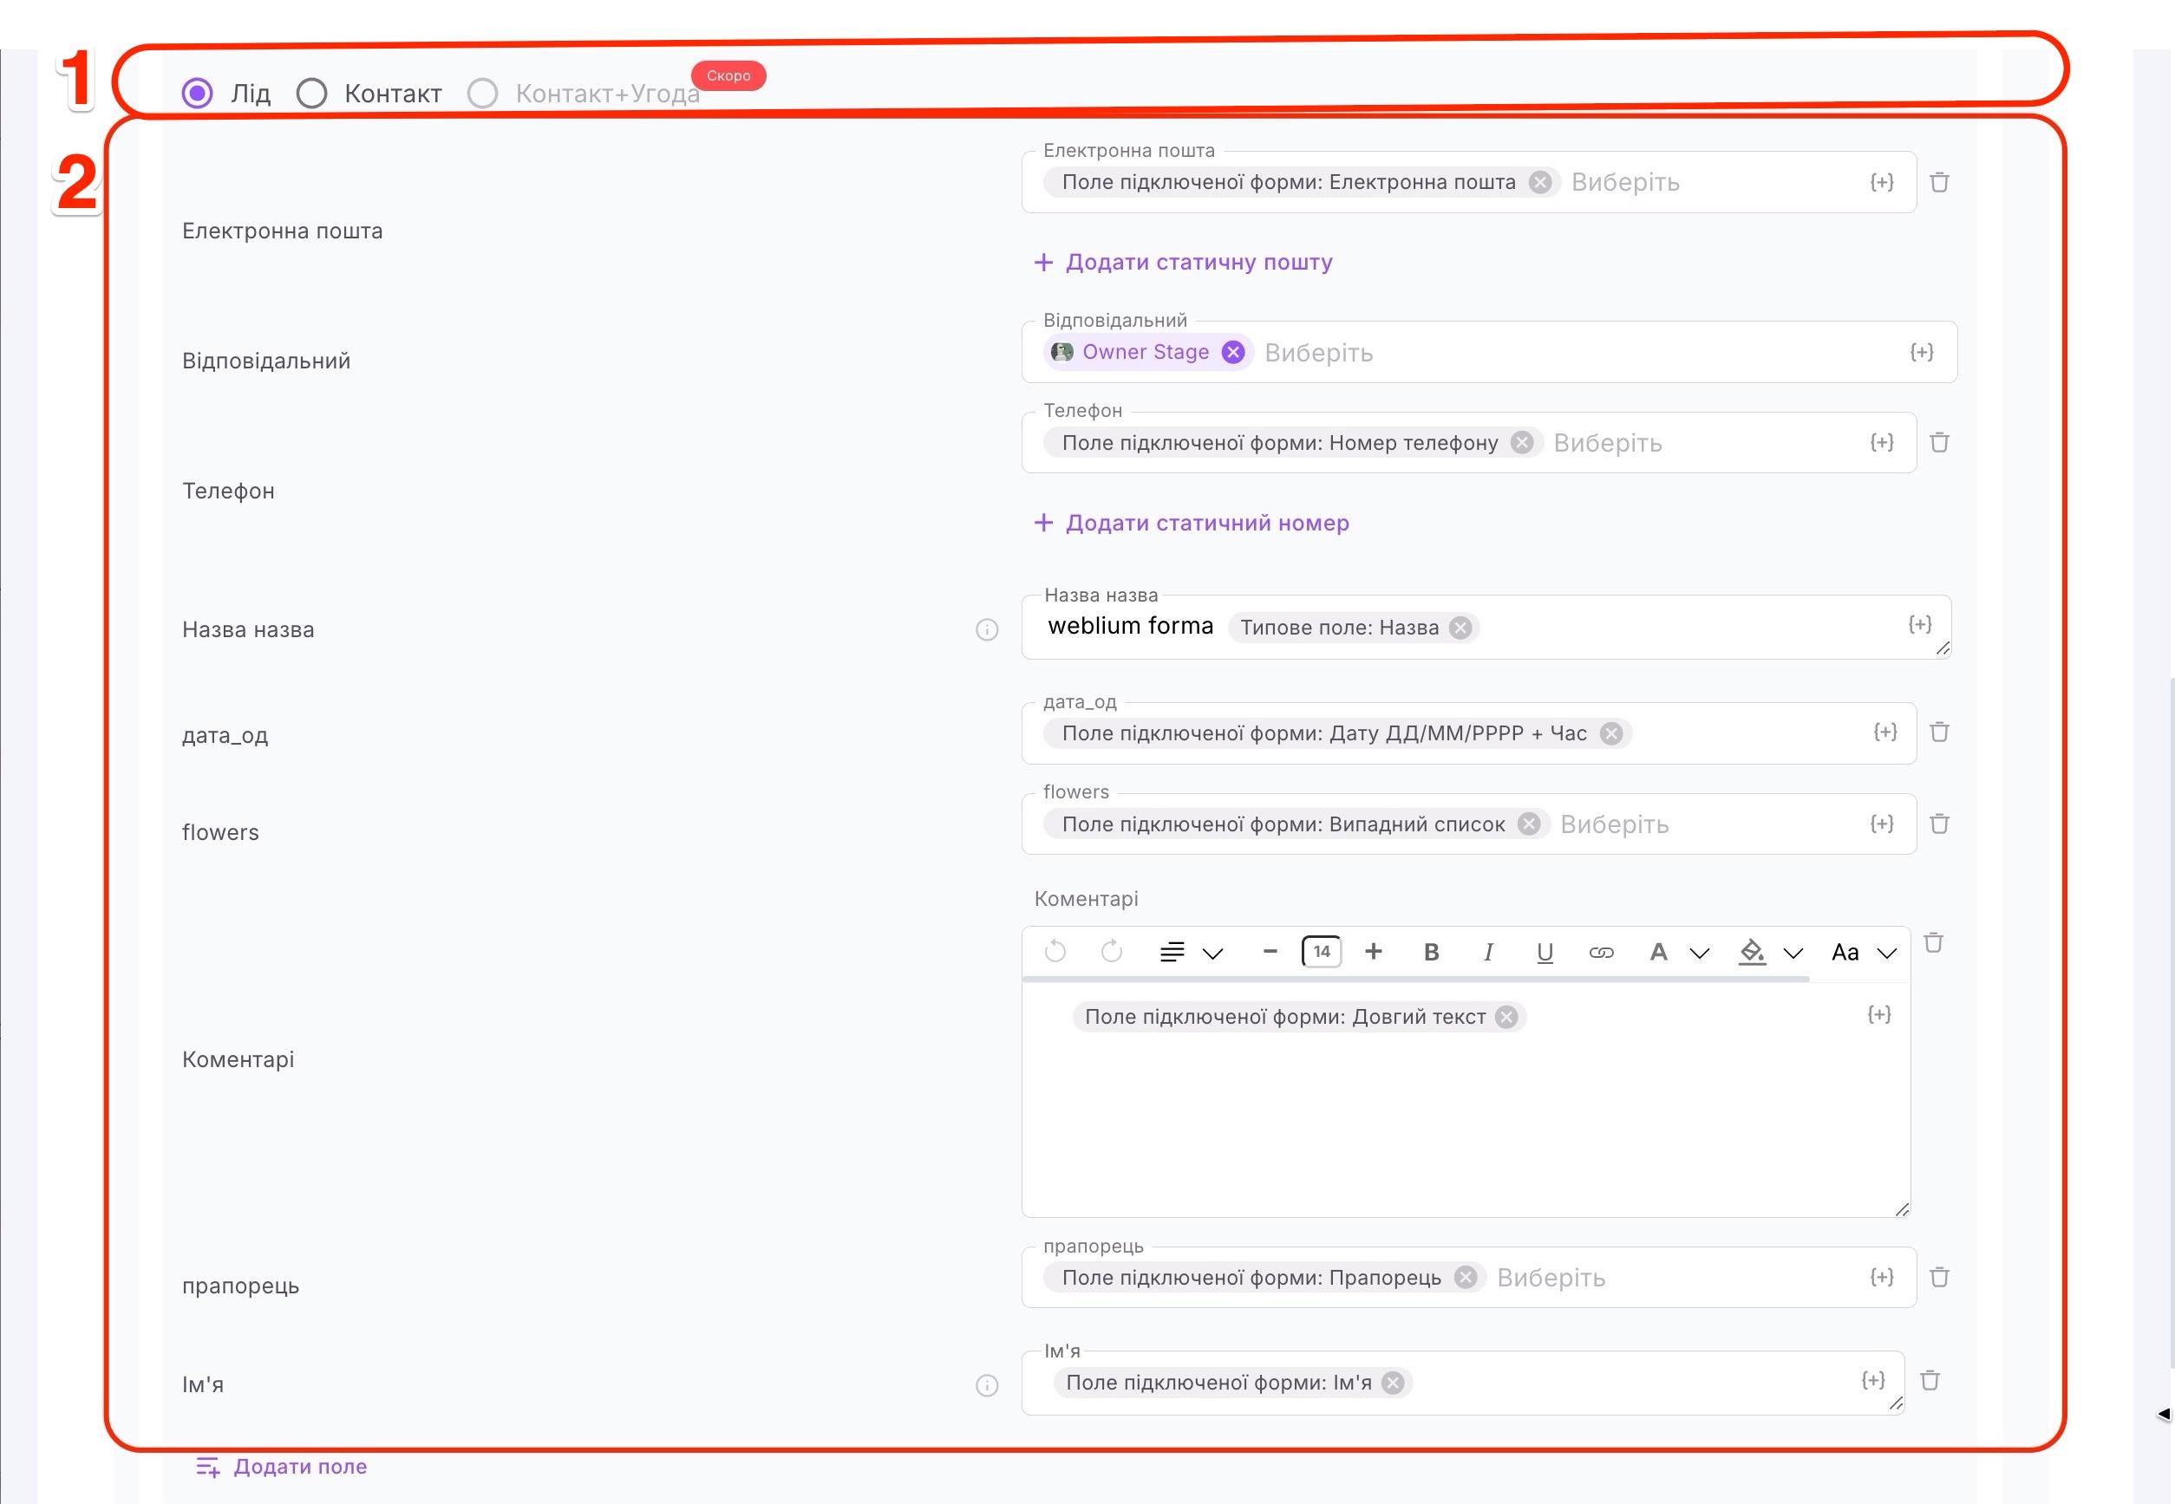Select the Контакт+Угода radio option
The height and width of the screenshot is (1504, 2175).
pos(483,94)
